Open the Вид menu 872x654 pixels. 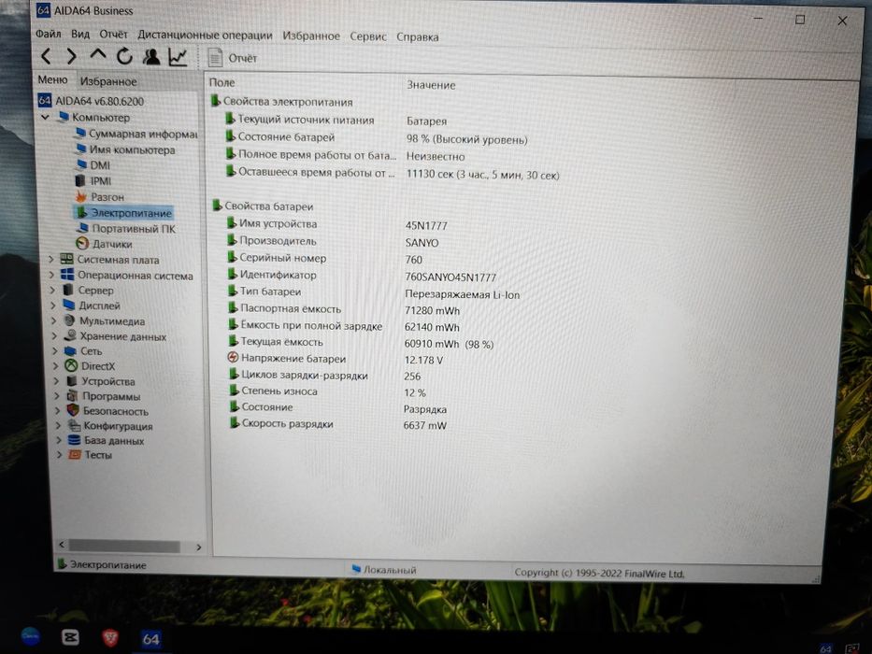pos(80,35)
